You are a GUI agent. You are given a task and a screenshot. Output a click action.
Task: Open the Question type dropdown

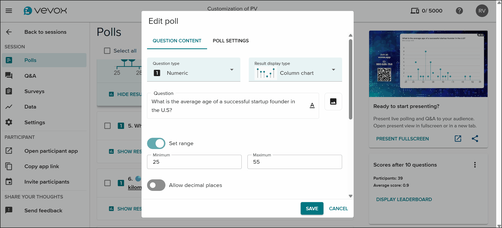point(232,70)
